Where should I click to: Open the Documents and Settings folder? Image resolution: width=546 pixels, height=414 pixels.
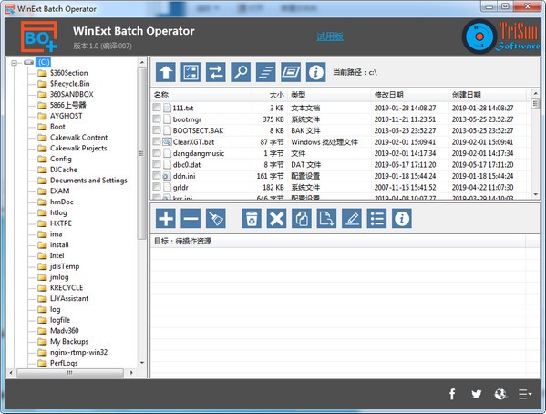[x=88, y=181]
